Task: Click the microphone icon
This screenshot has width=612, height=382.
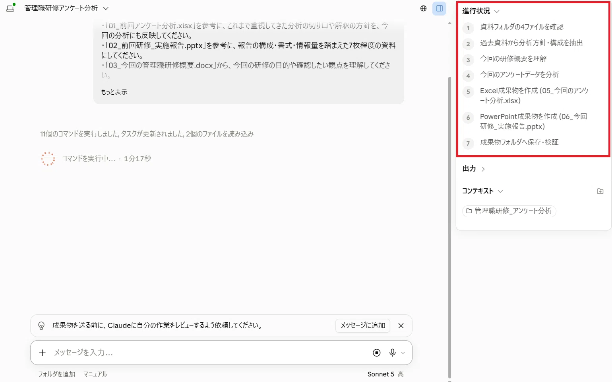Action: (393, 353)
